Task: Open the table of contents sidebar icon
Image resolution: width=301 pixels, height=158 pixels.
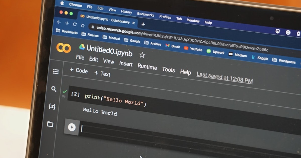Action: [x=56, y=72]
